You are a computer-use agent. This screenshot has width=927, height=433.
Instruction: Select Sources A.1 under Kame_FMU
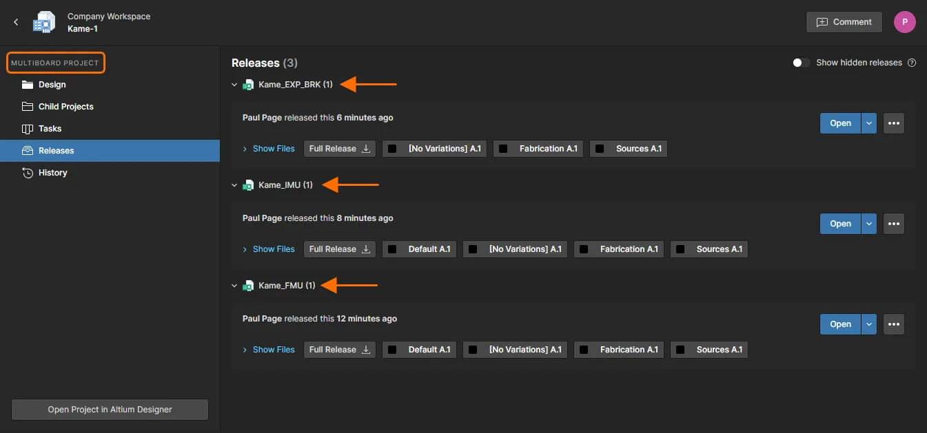(709, 350)
